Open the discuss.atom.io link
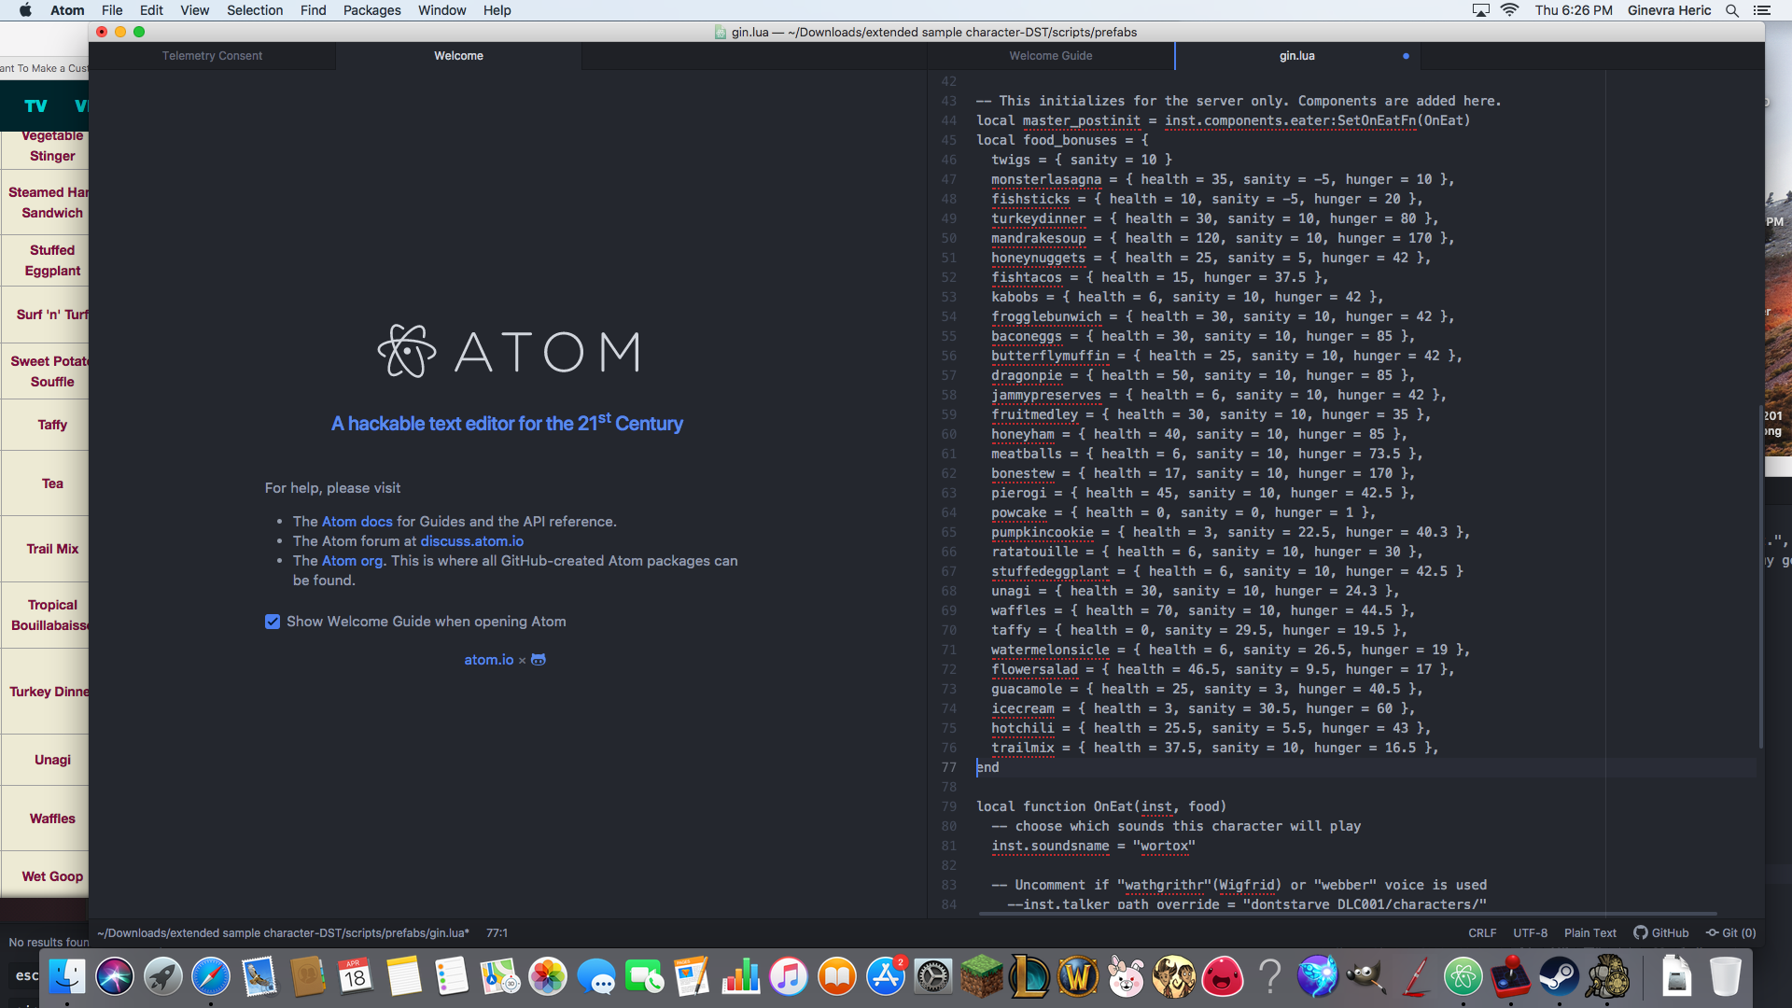1792x1008 pixels. pos(471,541)
